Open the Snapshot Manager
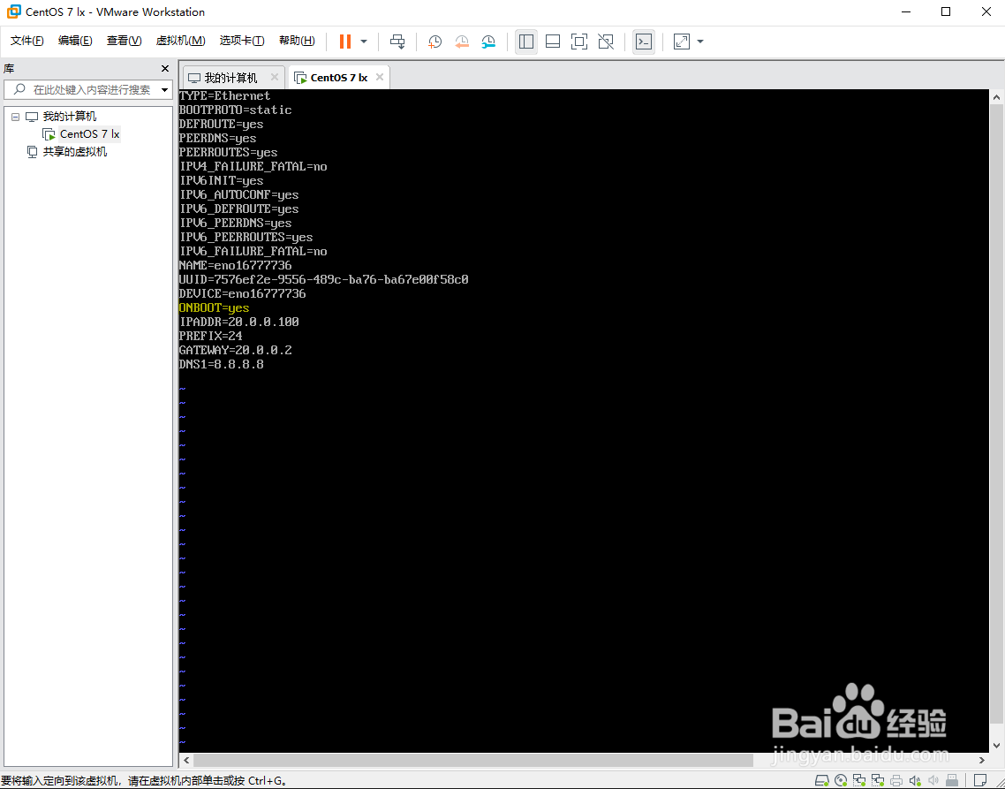1005x789 pixels. [x=488, y=42]
